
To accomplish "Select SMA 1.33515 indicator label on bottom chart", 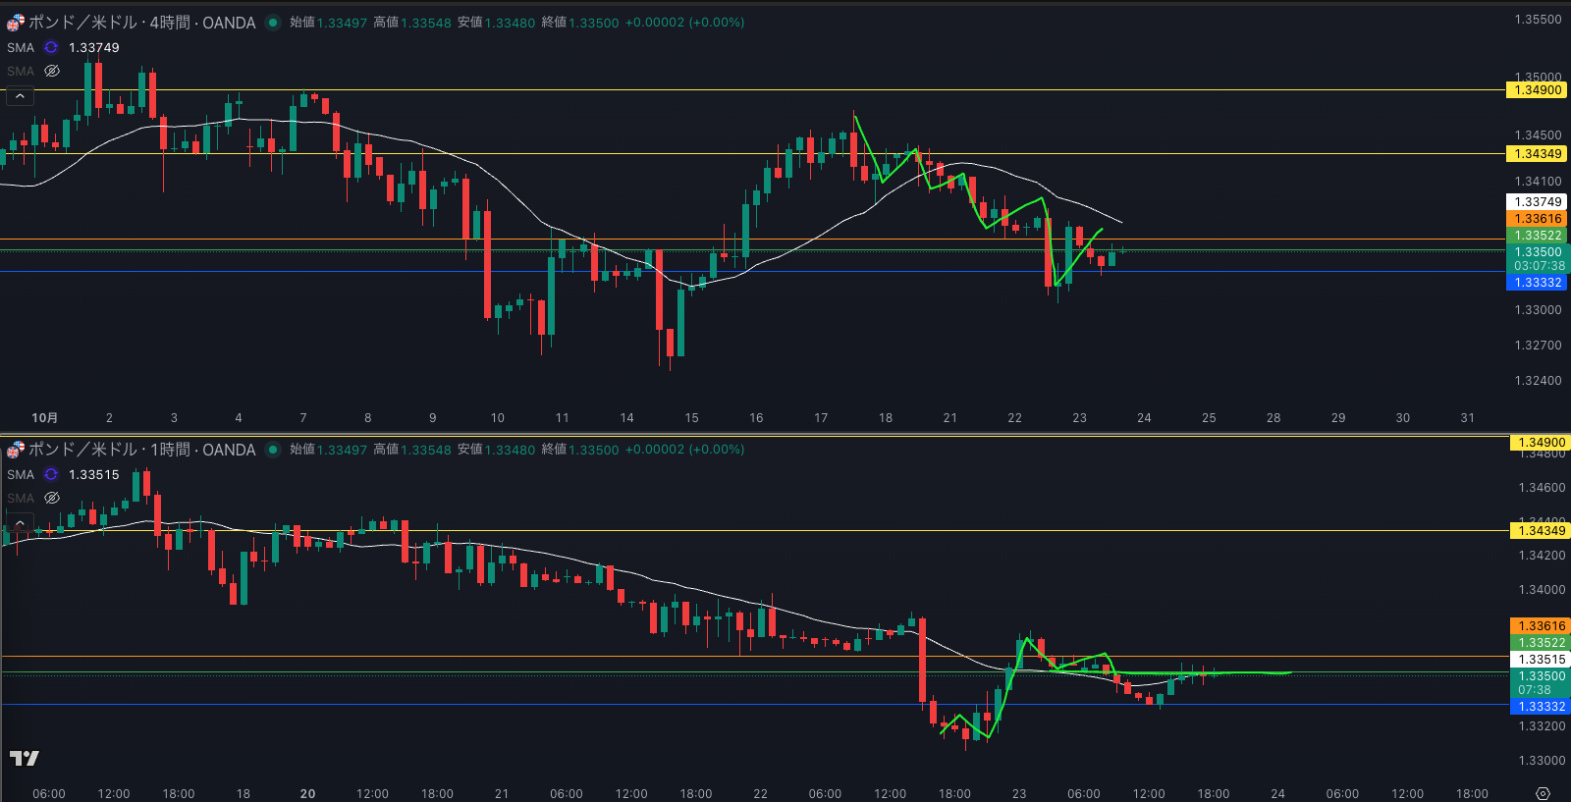I will tap(21, 474).
